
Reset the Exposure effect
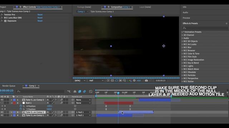(40, 21)
